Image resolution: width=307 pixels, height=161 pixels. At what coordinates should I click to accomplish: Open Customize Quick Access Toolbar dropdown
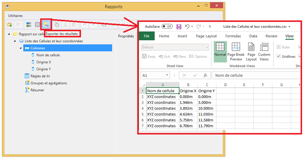coord(210,27)
